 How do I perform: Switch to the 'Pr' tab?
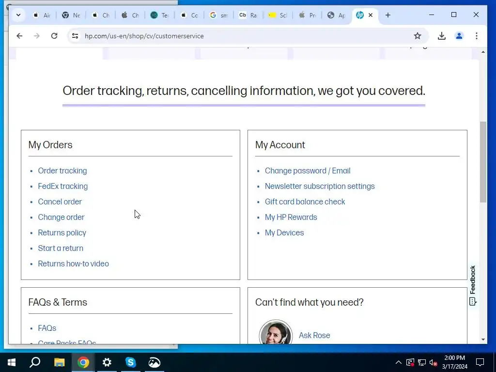pyautogui.click(x=307, y=15)
